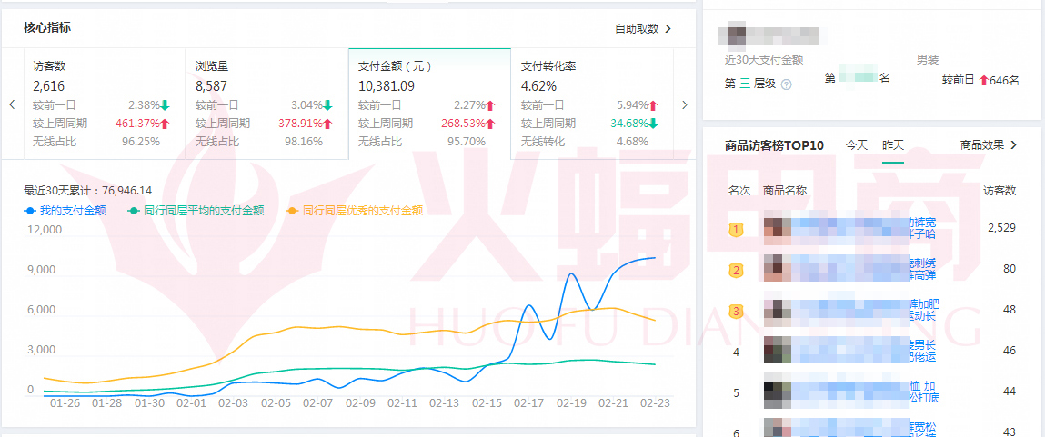1045x437 pixels.
Task: Click the left carousel arrow of 核心指标
Action: [12, 104]
